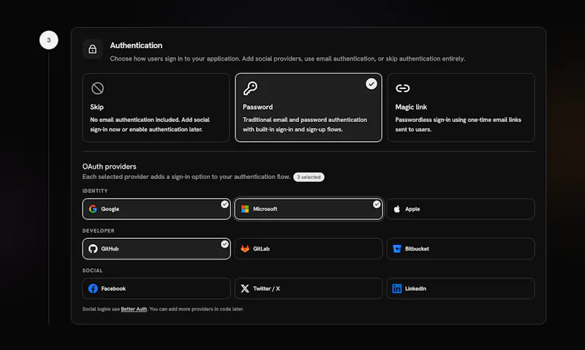Click the SOCIAL section label
Viewport: 585px width, 350px height.
point(92,270)
